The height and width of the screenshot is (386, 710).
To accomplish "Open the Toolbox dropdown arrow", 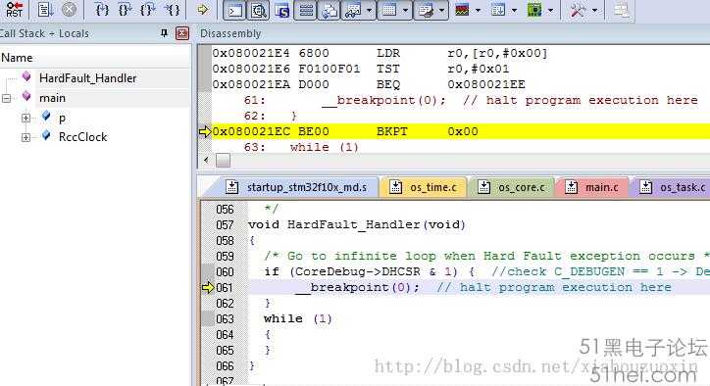I will coord(594,10).
